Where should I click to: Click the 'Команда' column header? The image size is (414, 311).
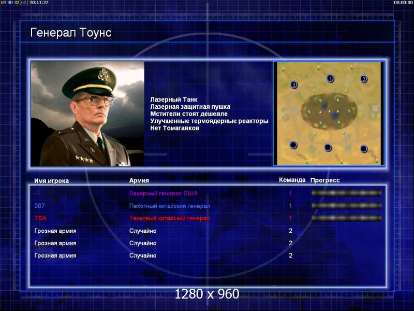(x=292, y=180)
